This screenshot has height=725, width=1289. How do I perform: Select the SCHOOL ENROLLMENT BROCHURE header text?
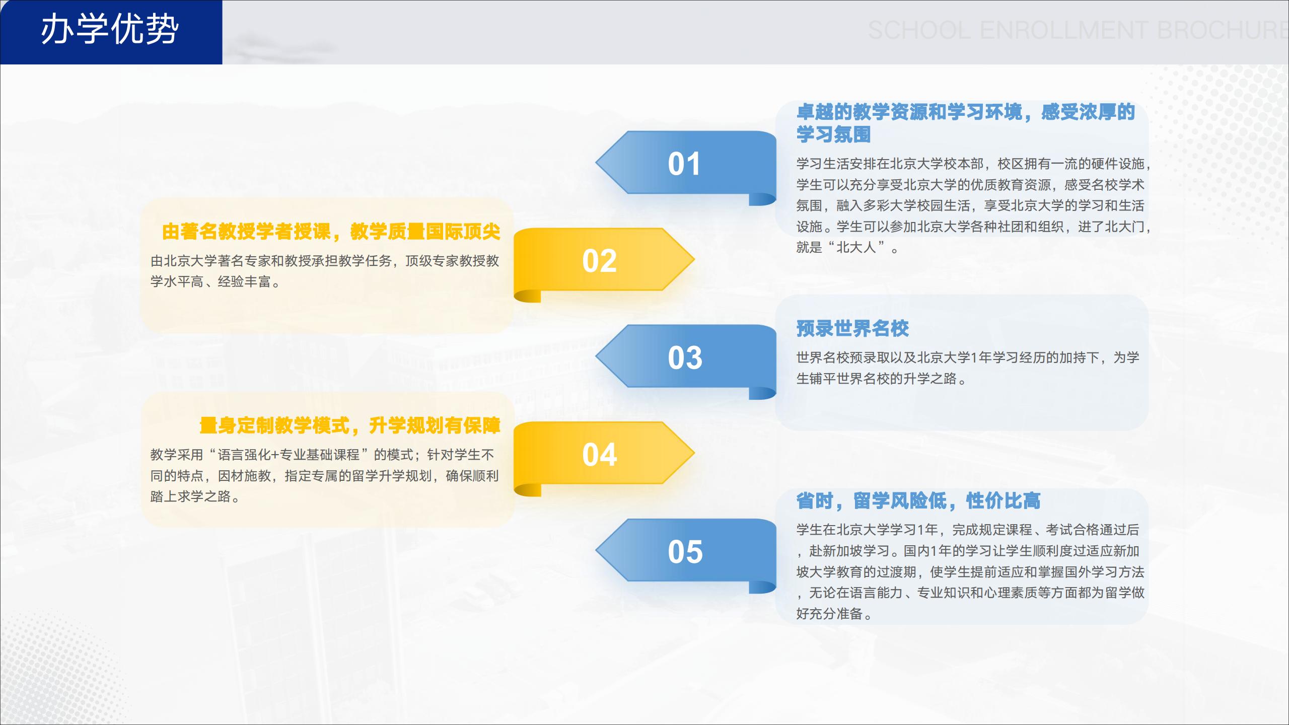click(x=1078, y=30)
